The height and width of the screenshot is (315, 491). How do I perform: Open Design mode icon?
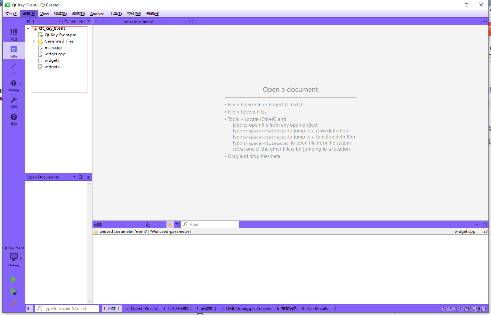(13, 68)
